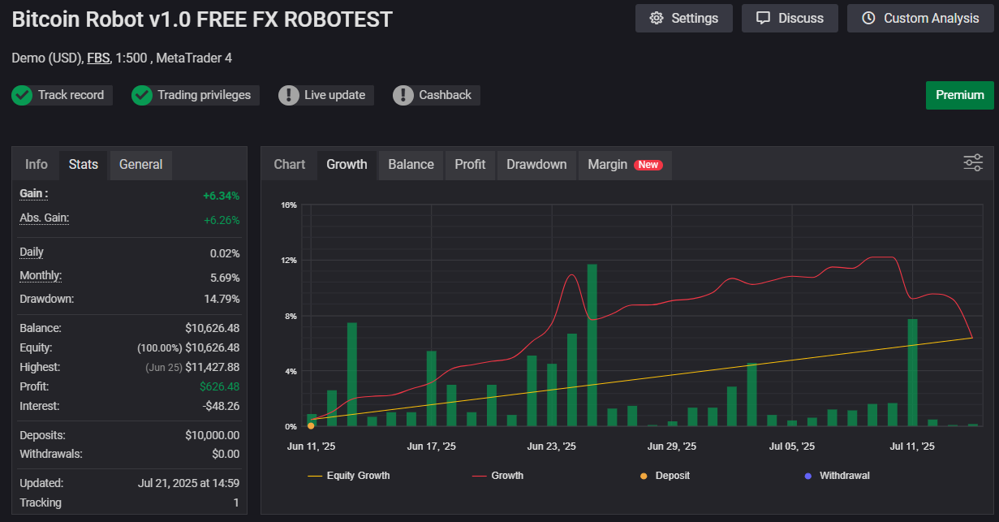Viewport: 999px width, 522px height.
Task: Open the General tab
Action: point(141,164)
